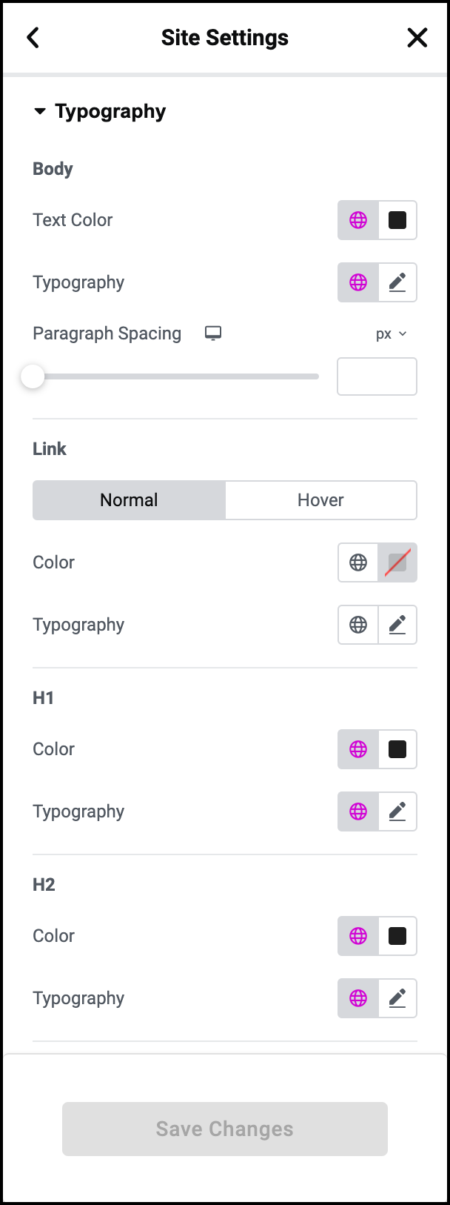Click H2 Color global globe icon
Screen dimensions: 450x1205
click(358, 936)
